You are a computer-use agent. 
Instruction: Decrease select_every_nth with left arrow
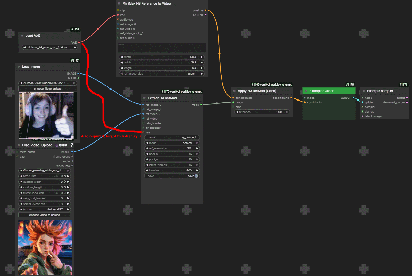click(x=21, y=204)
